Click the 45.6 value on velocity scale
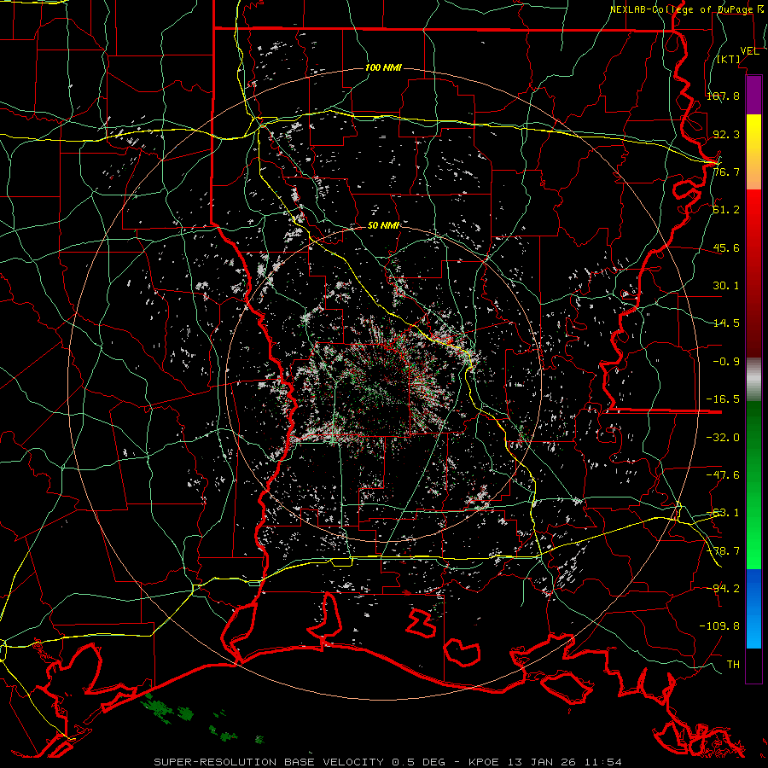This screenshot has height=768, width=768. click(726, 247)
